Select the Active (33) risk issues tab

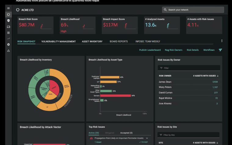94,133
